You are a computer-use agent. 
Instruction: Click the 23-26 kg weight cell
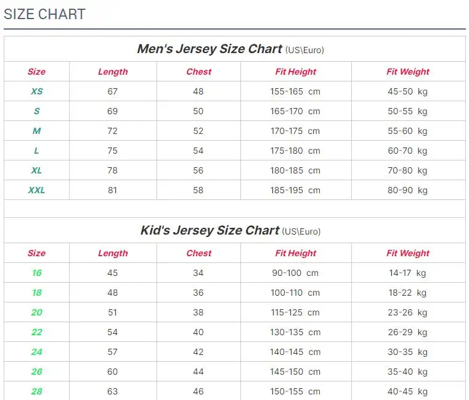(407, 312)
